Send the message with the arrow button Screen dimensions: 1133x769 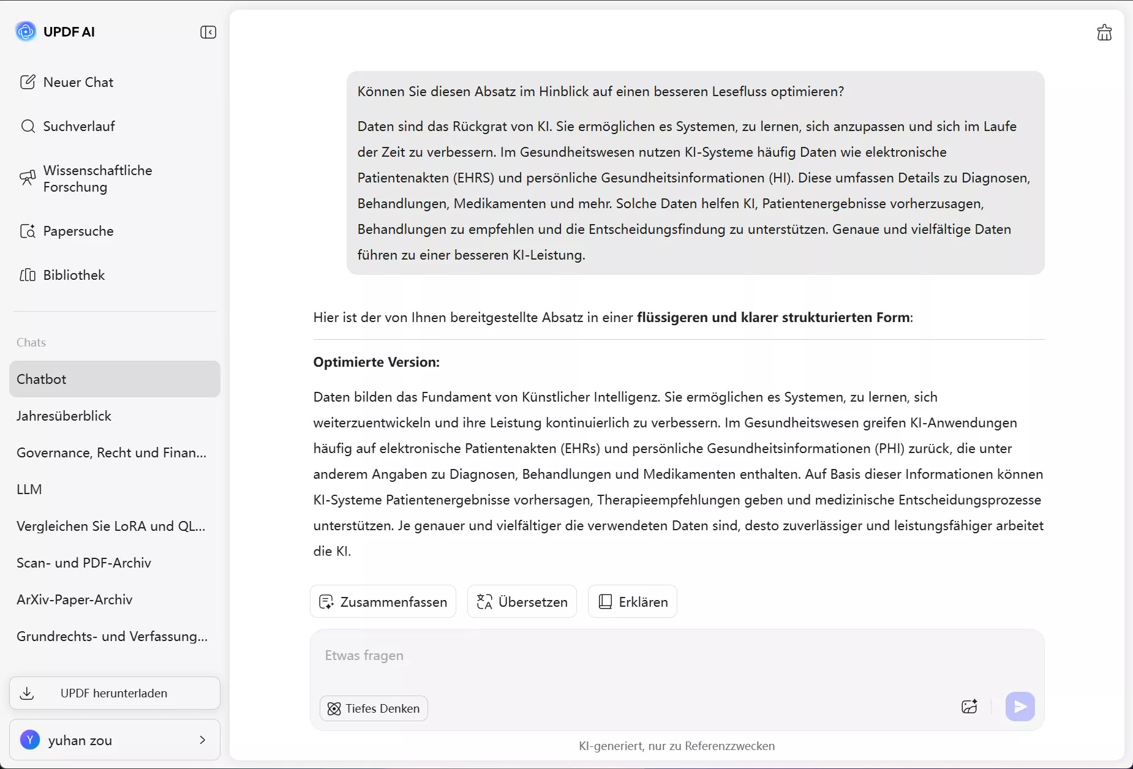click(1019, 706)
